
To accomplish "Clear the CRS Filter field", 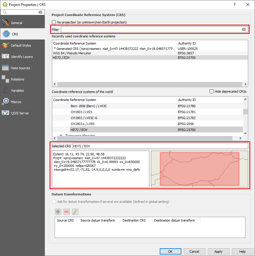I will click(244, 29).
